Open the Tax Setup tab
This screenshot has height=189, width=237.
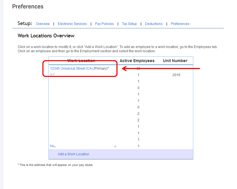[x=129, y=24]
